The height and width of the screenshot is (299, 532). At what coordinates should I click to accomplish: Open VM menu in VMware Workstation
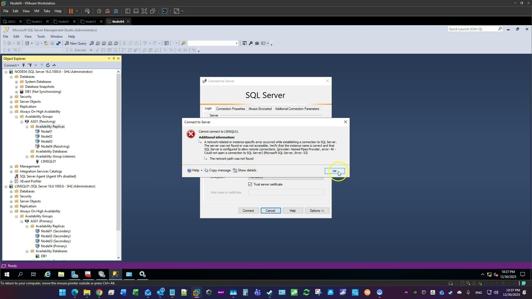(x=37, y=11)
